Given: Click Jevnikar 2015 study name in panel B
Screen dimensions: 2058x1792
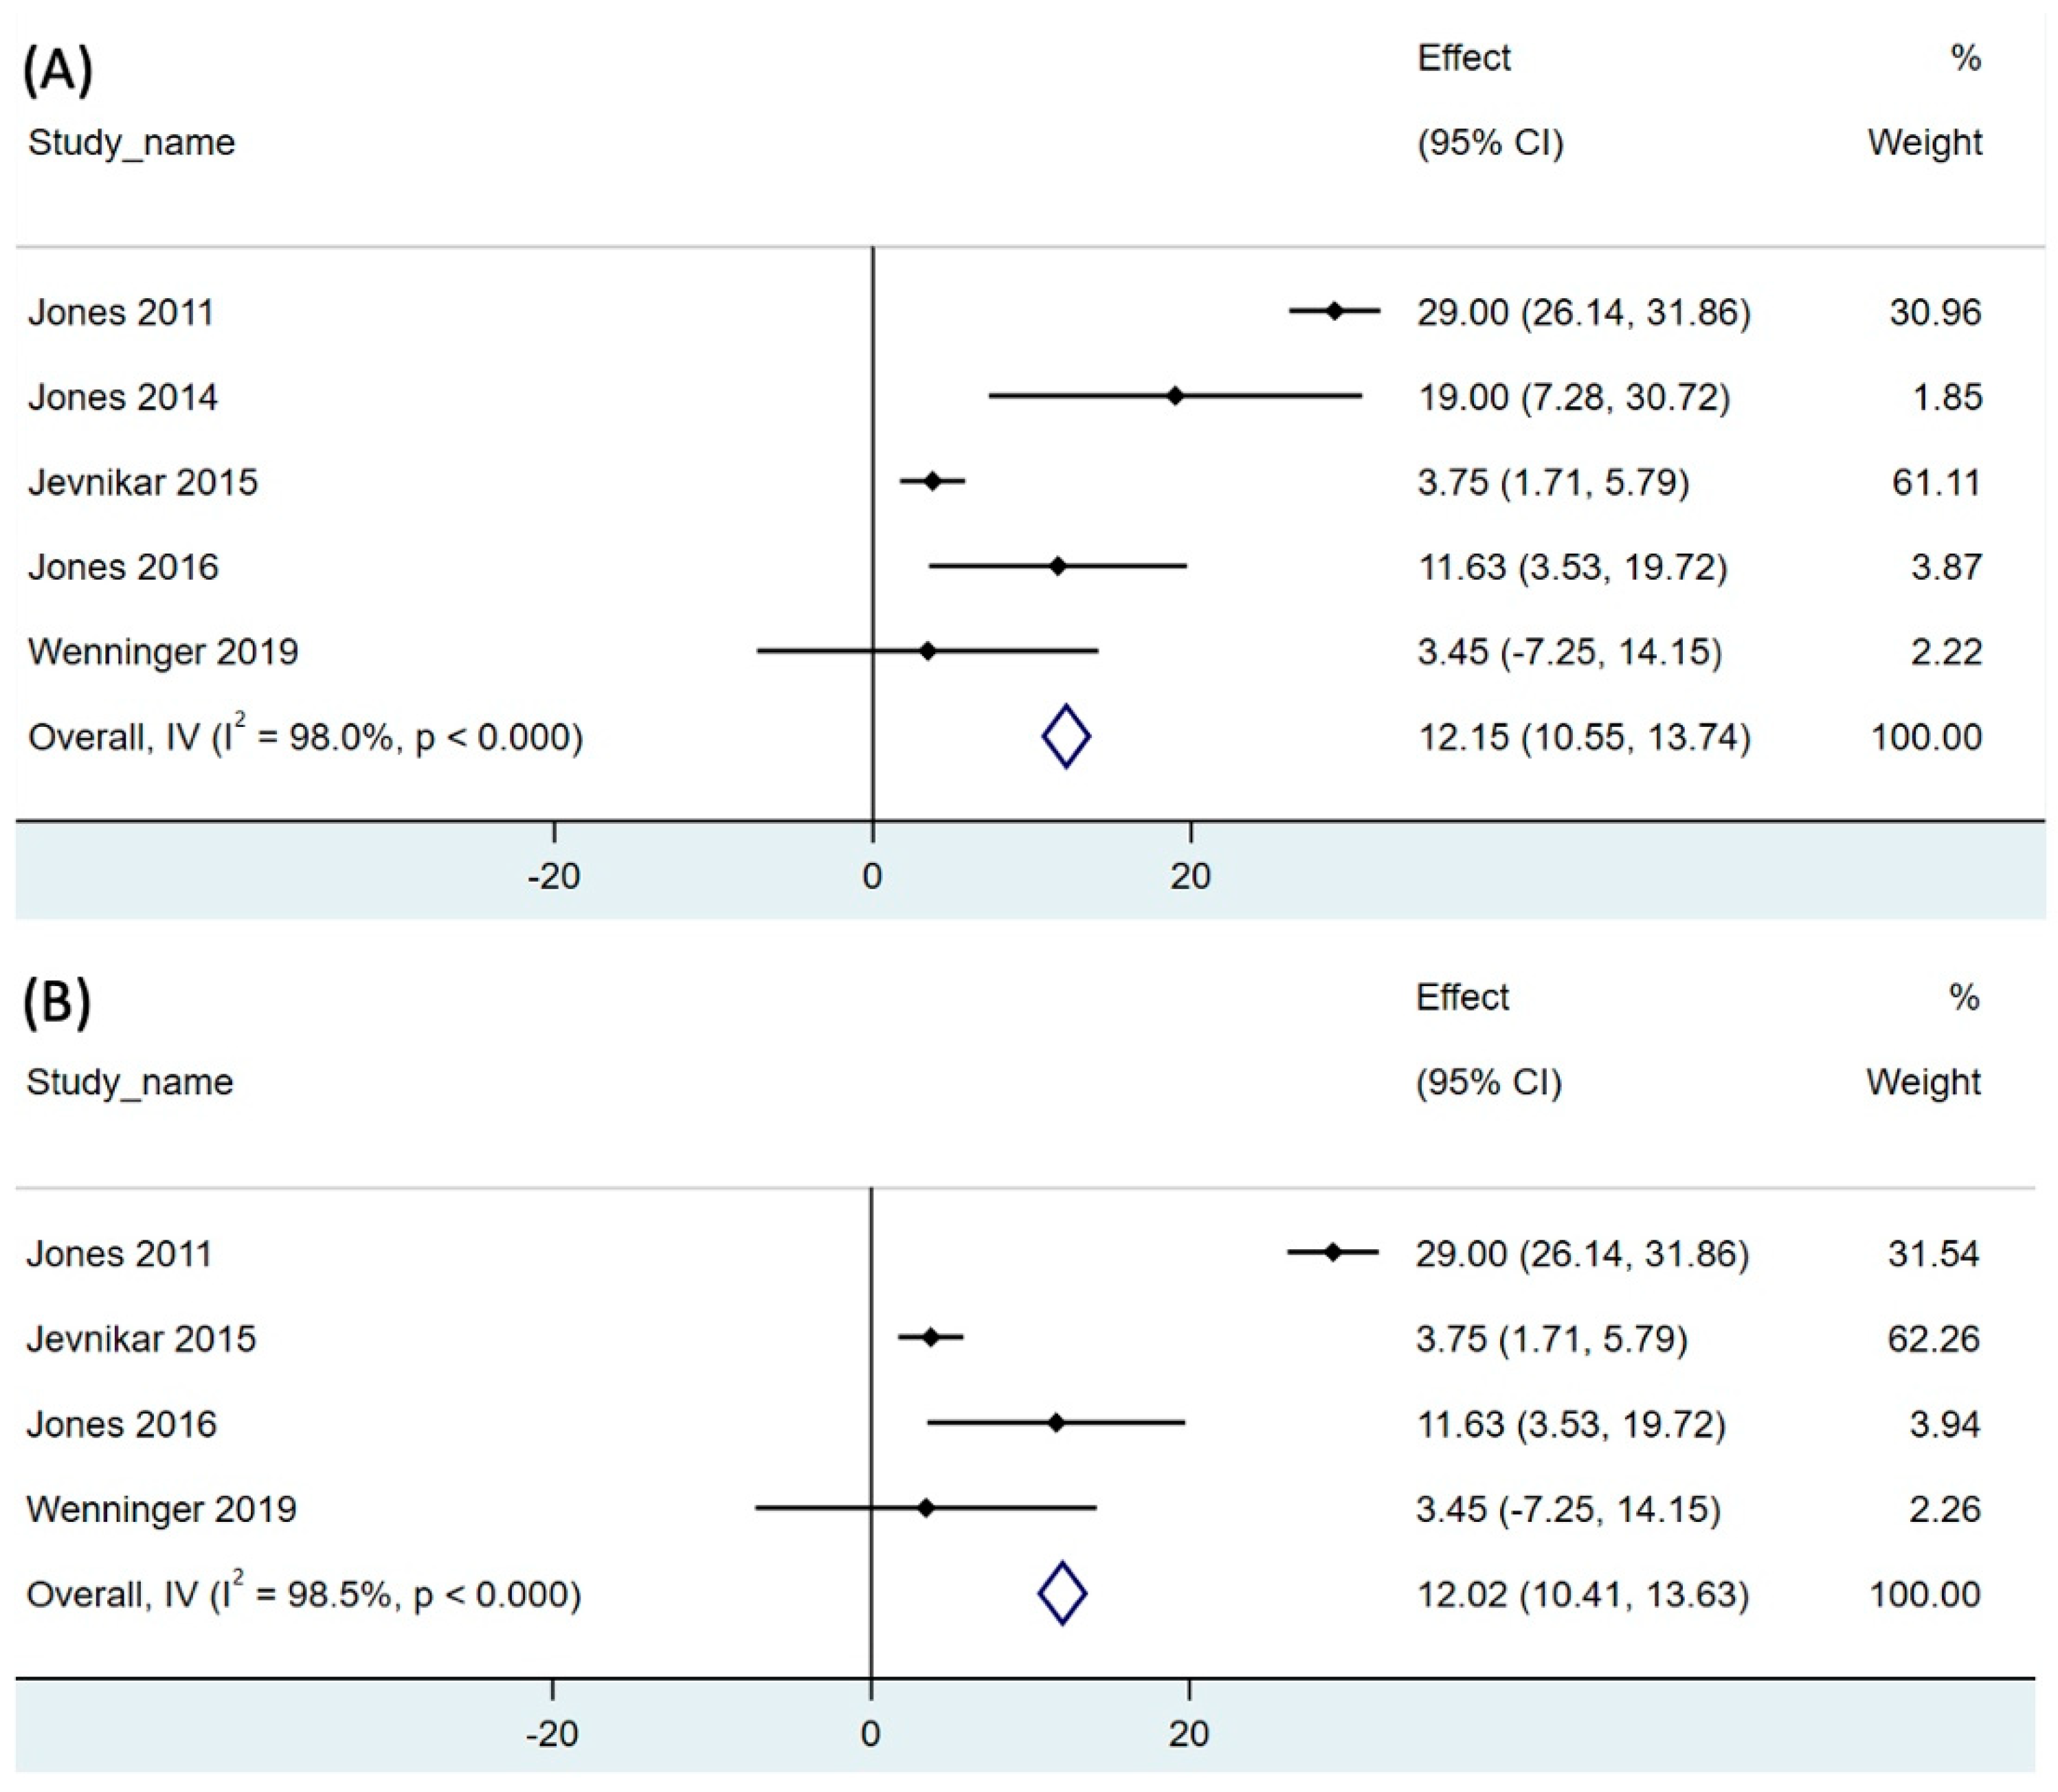Looking at the screenshot, I should (x=141, y=1339).
